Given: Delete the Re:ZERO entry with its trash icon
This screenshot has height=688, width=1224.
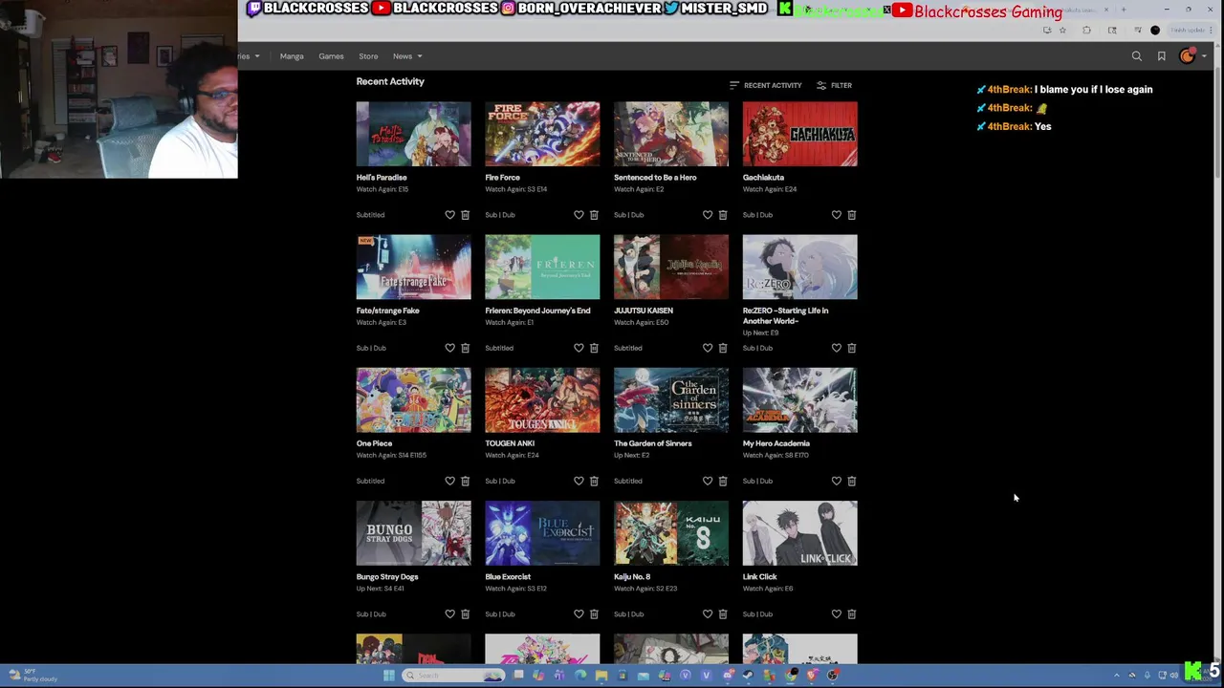Looking at the screenshot, I should point(852,348).
